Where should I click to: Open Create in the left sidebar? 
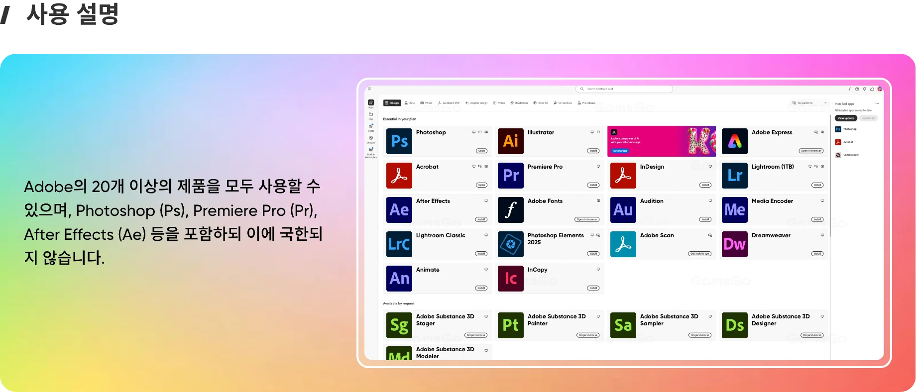371,127
